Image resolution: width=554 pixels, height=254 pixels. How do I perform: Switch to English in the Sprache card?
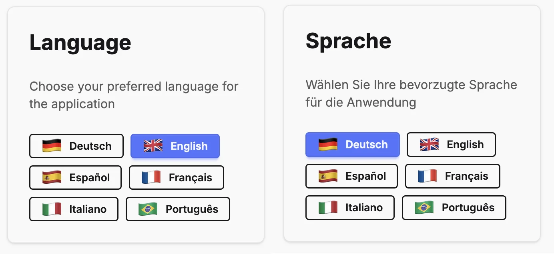tap(451, 144)
